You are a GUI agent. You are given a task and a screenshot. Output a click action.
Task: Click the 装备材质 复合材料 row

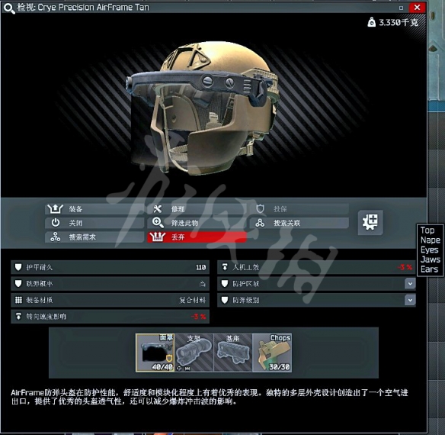tap(110, 300)
